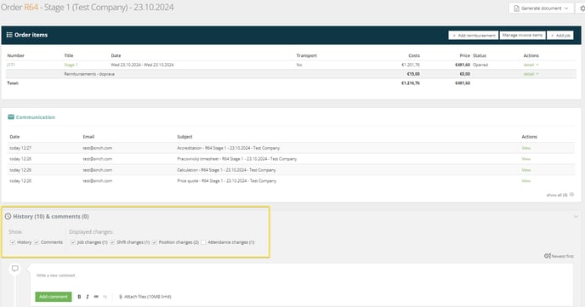The height and width of the screenshot is (307, 585).
Task: Click show all (4) communications
Action: (559, 195)
